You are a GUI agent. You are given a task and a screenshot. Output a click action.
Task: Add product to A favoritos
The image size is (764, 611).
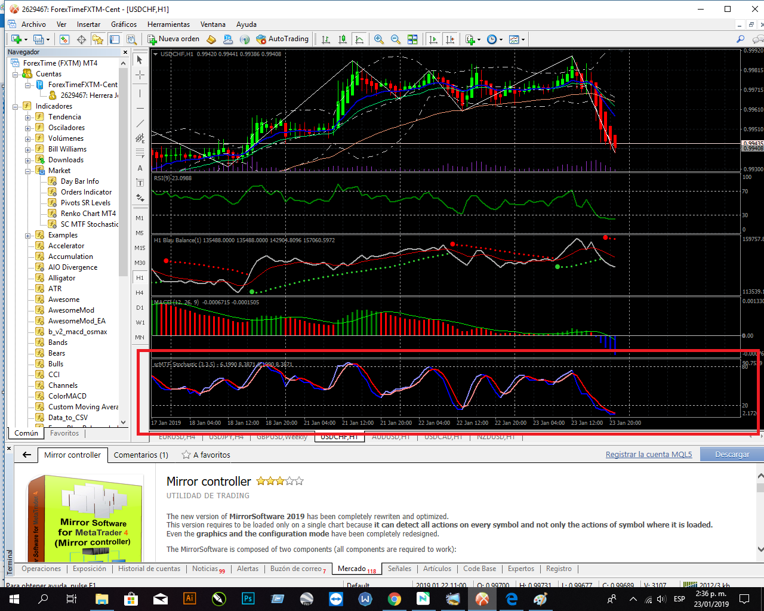[206, 455]
